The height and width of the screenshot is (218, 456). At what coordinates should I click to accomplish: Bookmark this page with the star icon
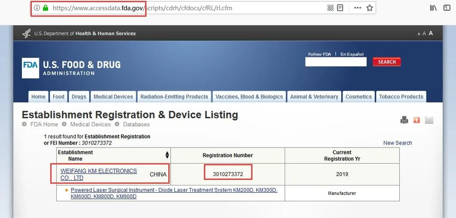[x=370, y=8]
